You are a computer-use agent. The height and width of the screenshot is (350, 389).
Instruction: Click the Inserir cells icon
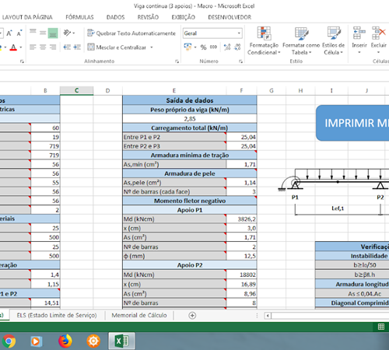click(x=359, y=33)
